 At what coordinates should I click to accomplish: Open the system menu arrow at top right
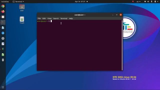pos(158,1)
